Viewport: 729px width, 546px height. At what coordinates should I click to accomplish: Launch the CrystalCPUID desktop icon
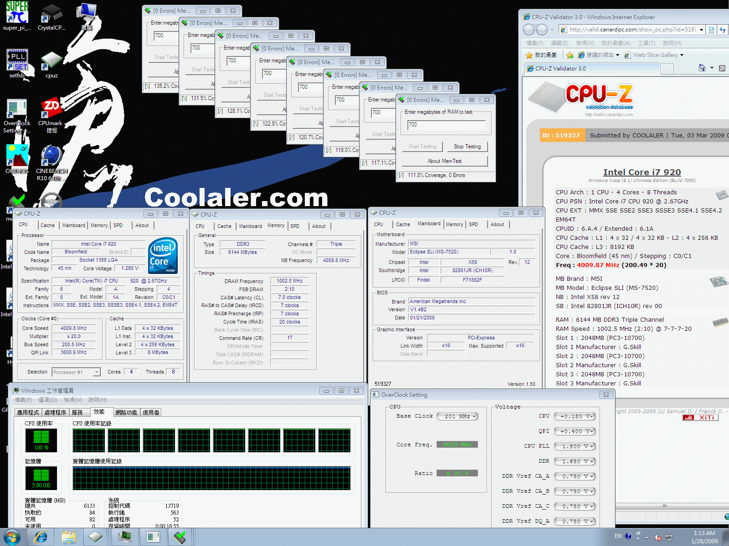pos(51,17)
